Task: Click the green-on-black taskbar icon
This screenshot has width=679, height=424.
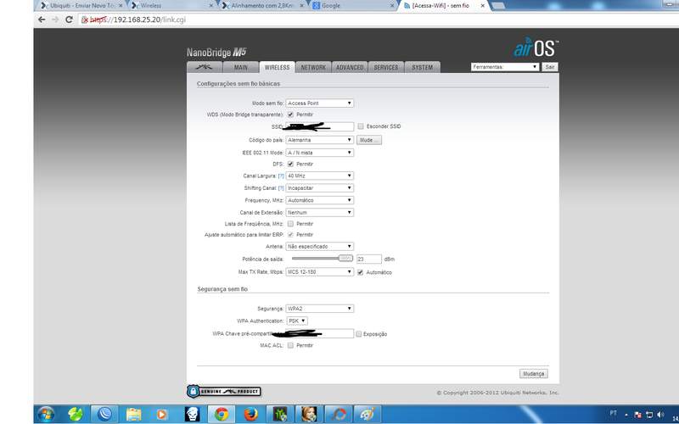Action: 280,415
